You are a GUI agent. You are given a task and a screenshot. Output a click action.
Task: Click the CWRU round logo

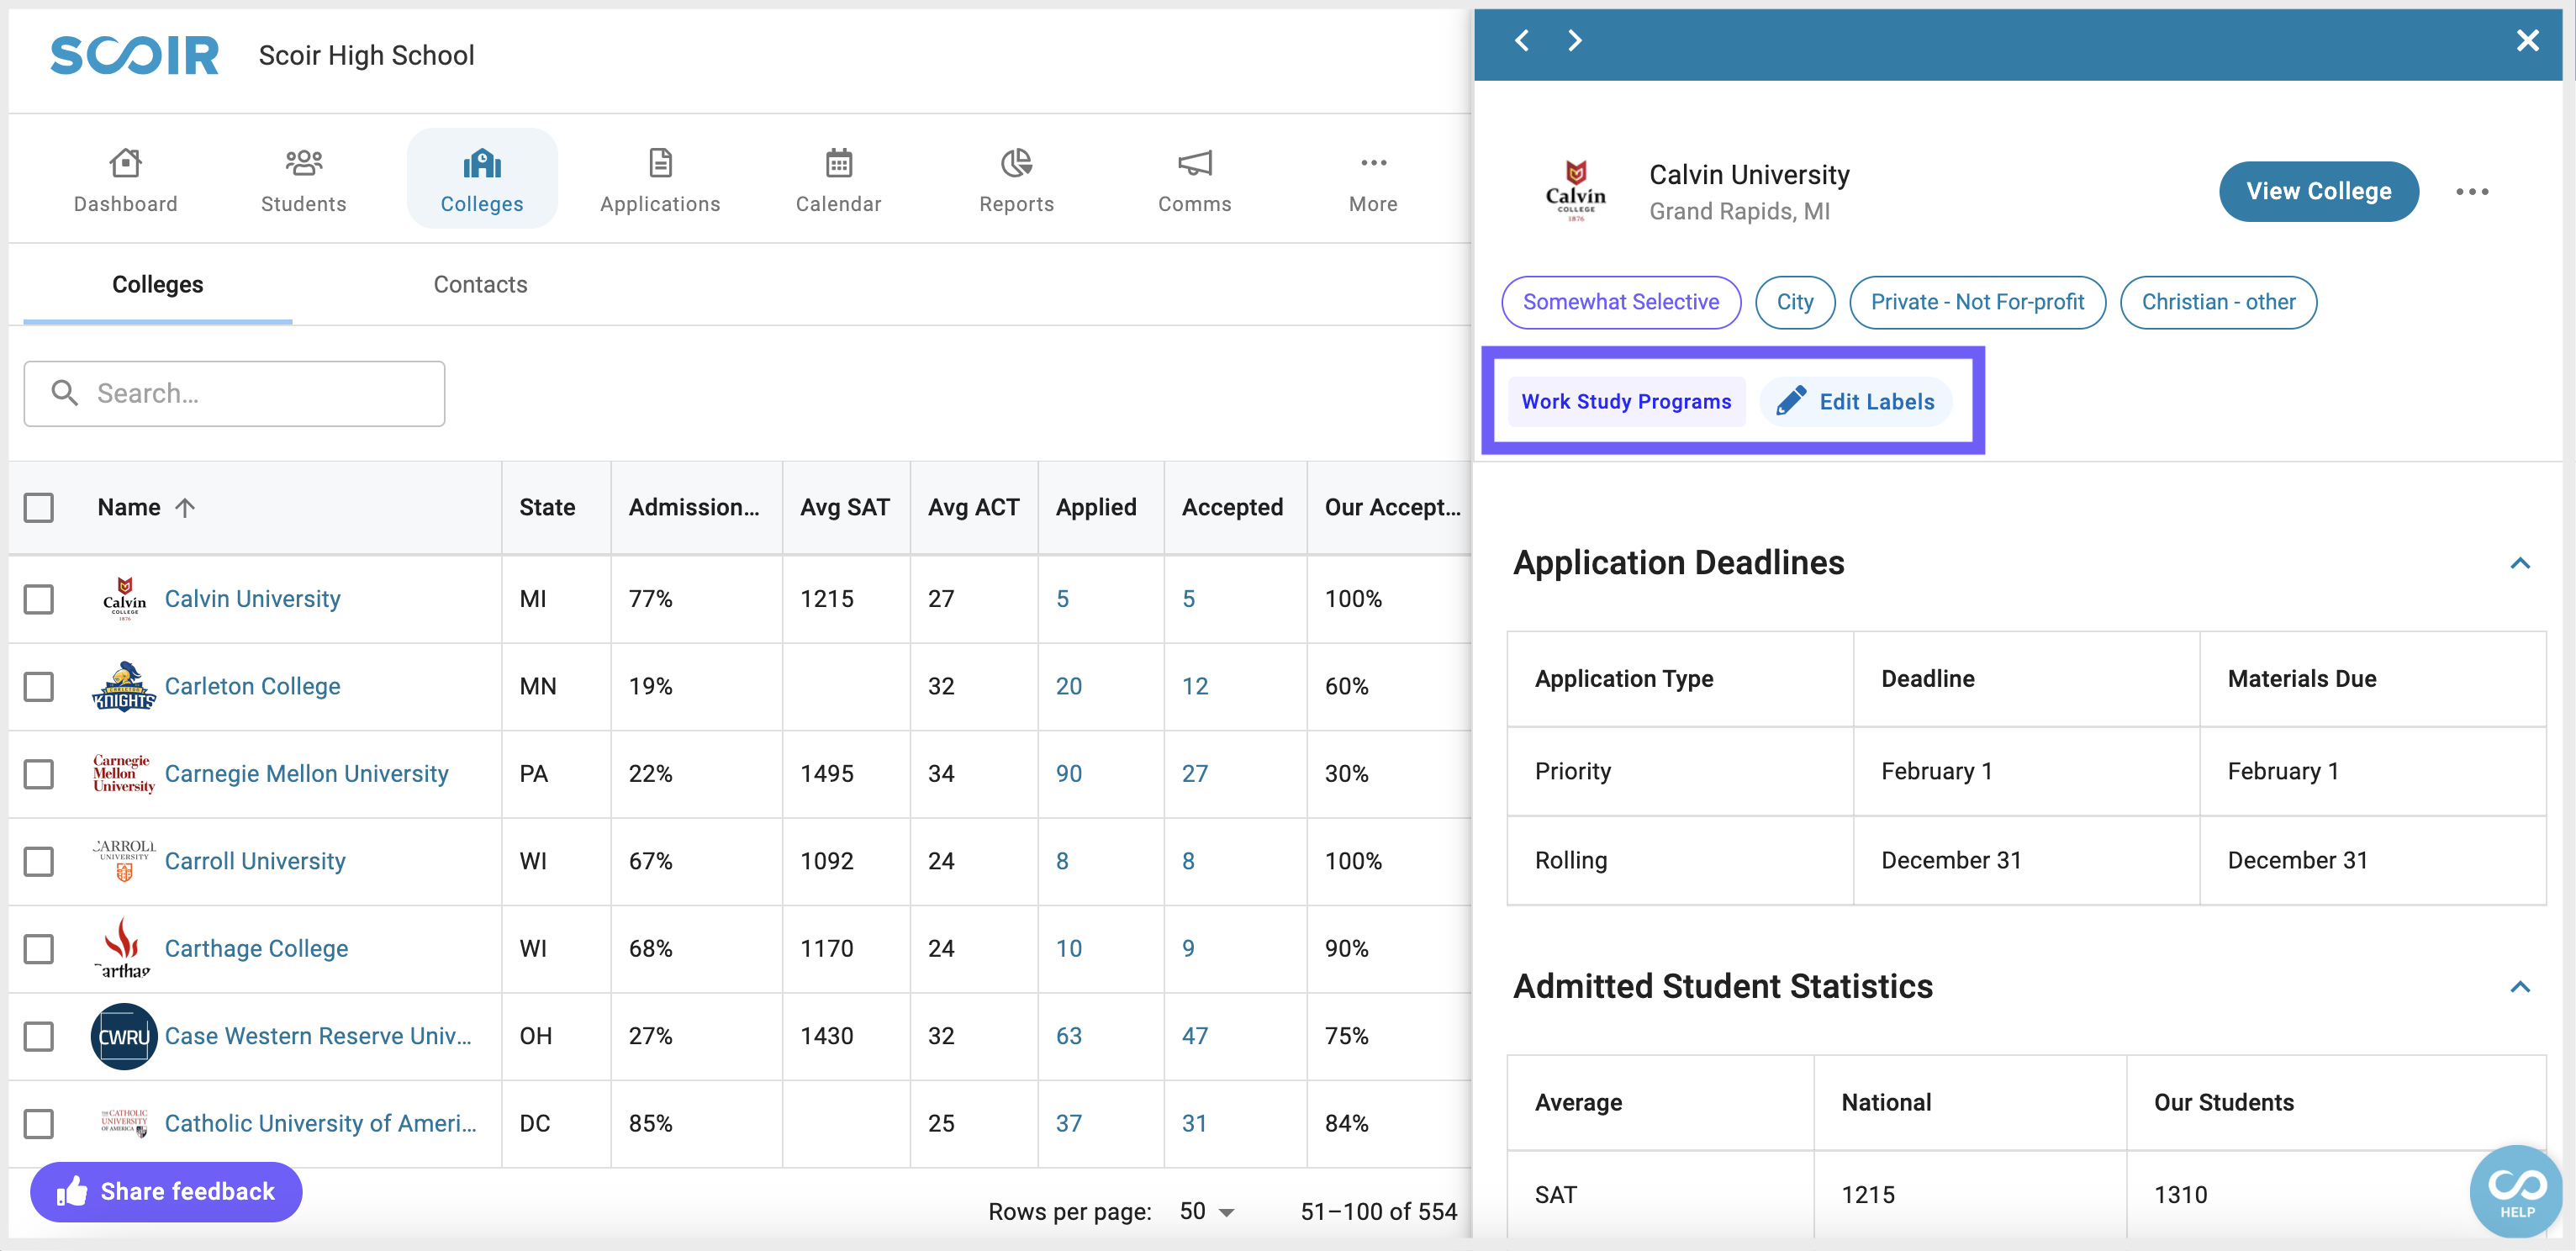coord(124,1036)
